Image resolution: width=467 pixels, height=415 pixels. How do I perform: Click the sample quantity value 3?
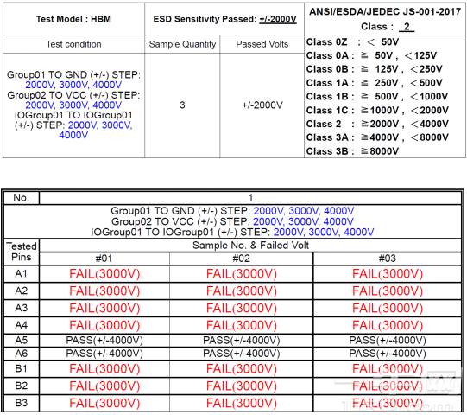pos(182,105)
